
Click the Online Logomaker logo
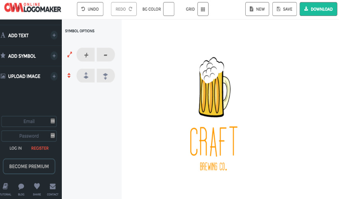click(x=33, y=8)
